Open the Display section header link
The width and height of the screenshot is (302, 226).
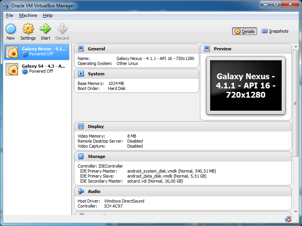click(96, 126)
